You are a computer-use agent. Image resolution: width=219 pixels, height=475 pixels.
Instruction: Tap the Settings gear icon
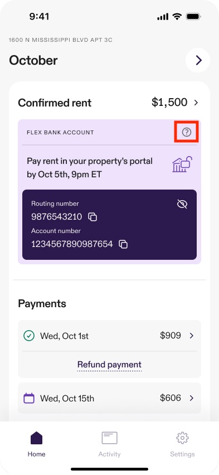tap(182, 438)
